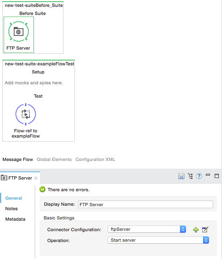Open the General settings section

tap(14, 198)
